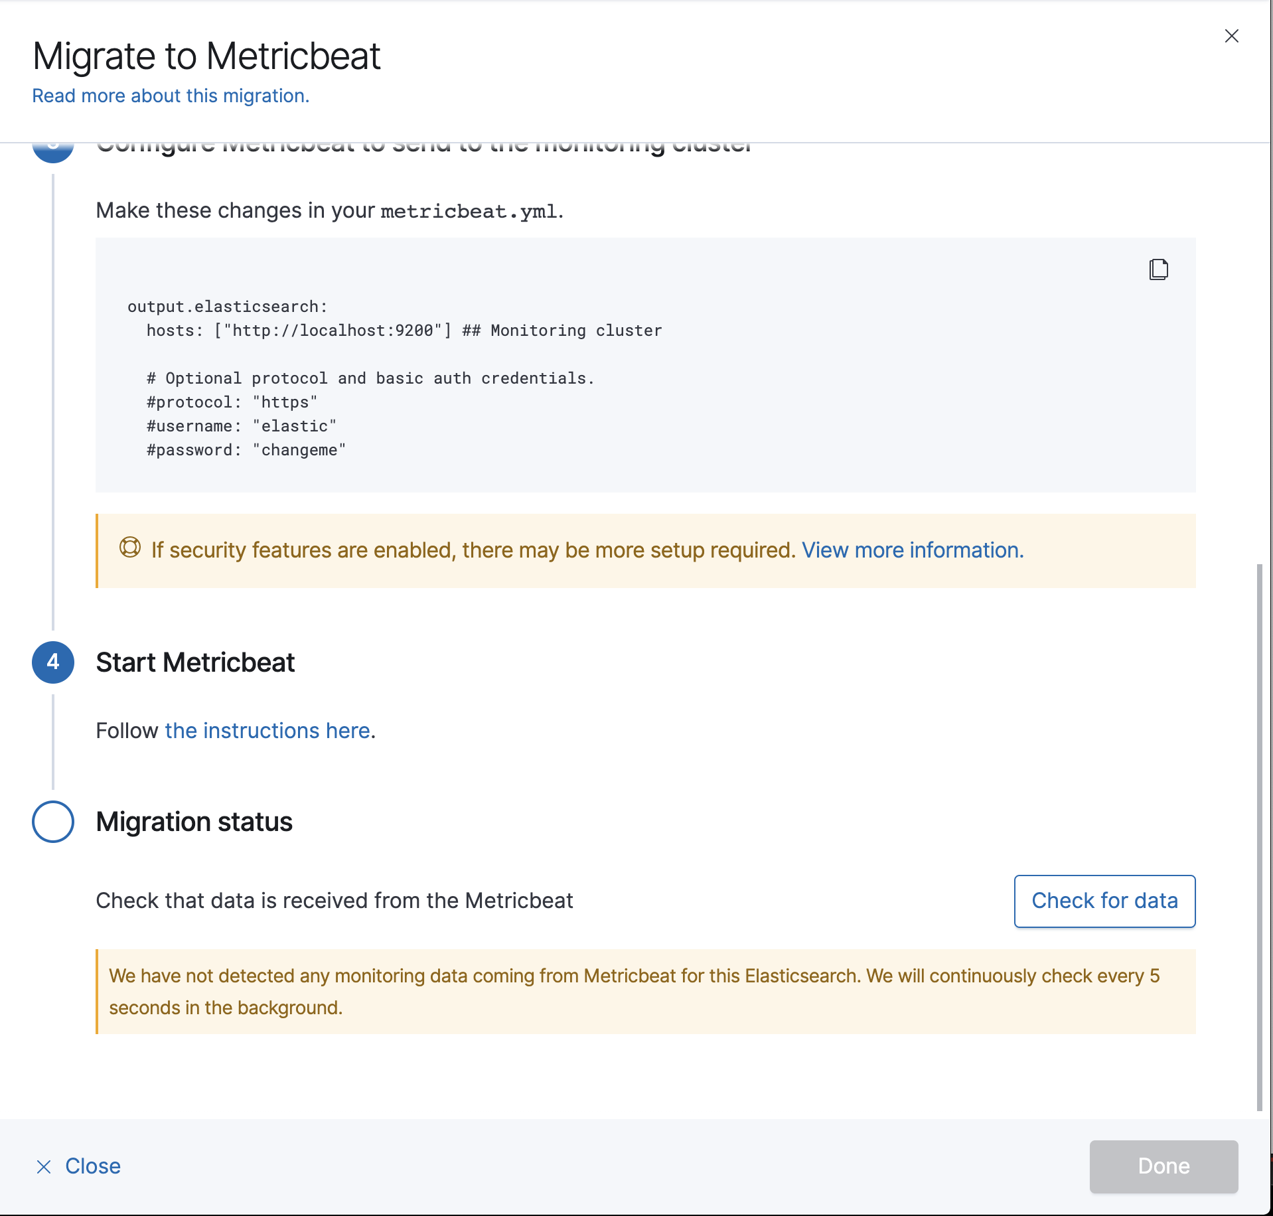Click the 'If security features are enabled' warning text
1273x1216 pixels.
click(473, 550)
